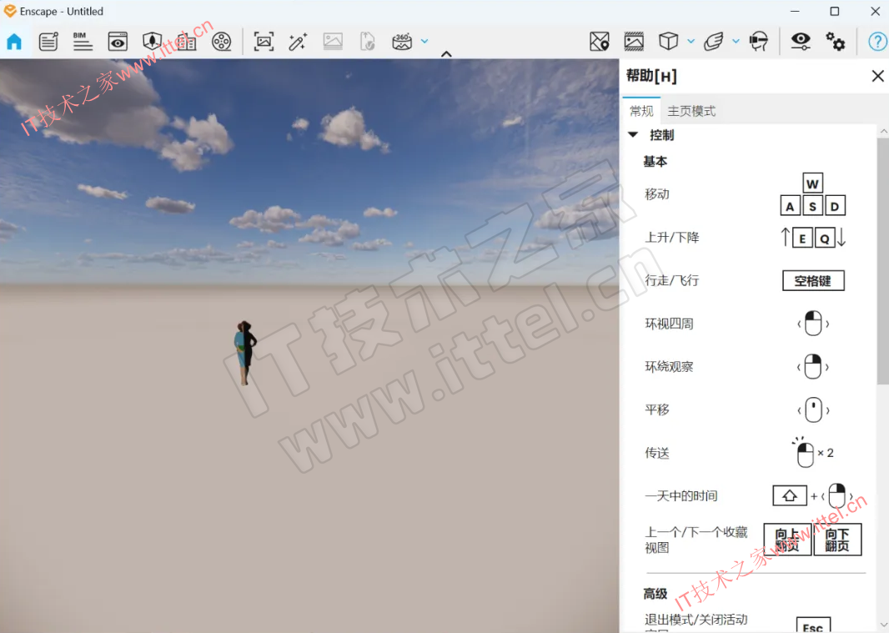The height and width of the screenshot is (633, 889).
Task: Click the file export icon
Action: [368, 42]
